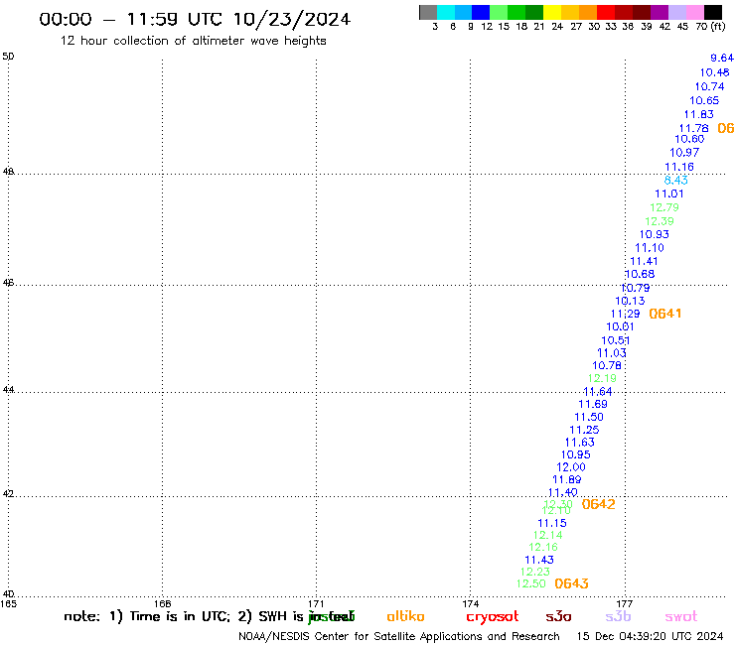Click the orange 0643 time marker
Screen dimensions: 735x645
tap(571, 583)
